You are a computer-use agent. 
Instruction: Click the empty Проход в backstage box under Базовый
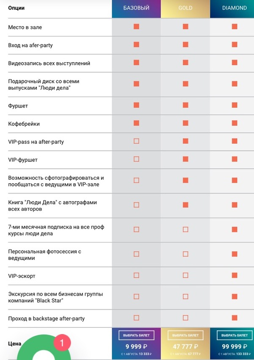click(x=136, y=318)
